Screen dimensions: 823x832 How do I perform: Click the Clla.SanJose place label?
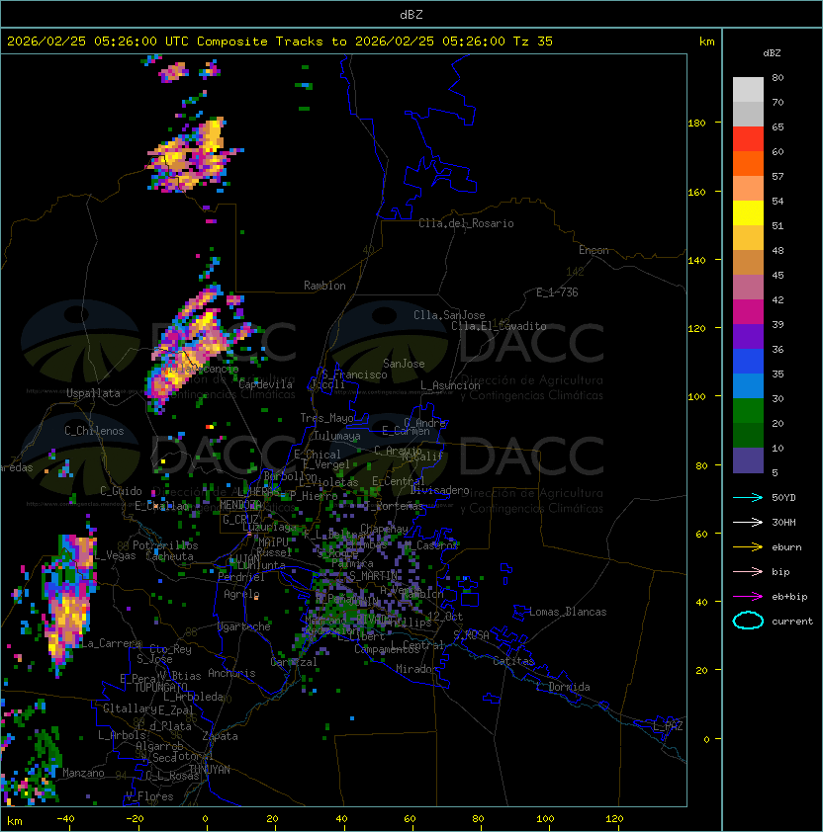(x=449, y=315)
